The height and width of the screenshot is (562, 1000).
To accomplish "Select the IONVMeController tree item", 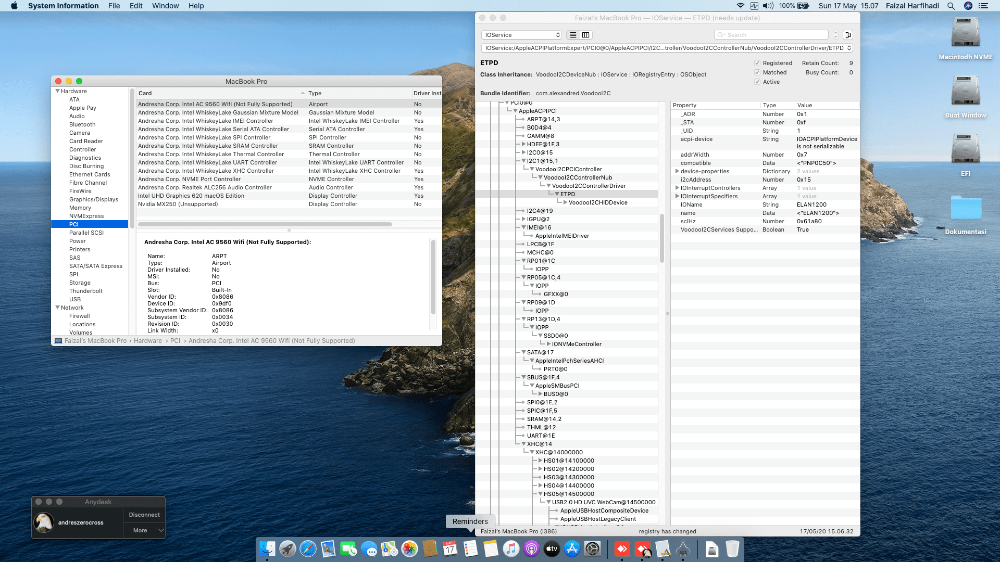I will pyautogui.click(x=577, y=344).
